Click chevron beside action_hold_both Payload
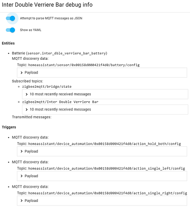 [x=21, y=151]
